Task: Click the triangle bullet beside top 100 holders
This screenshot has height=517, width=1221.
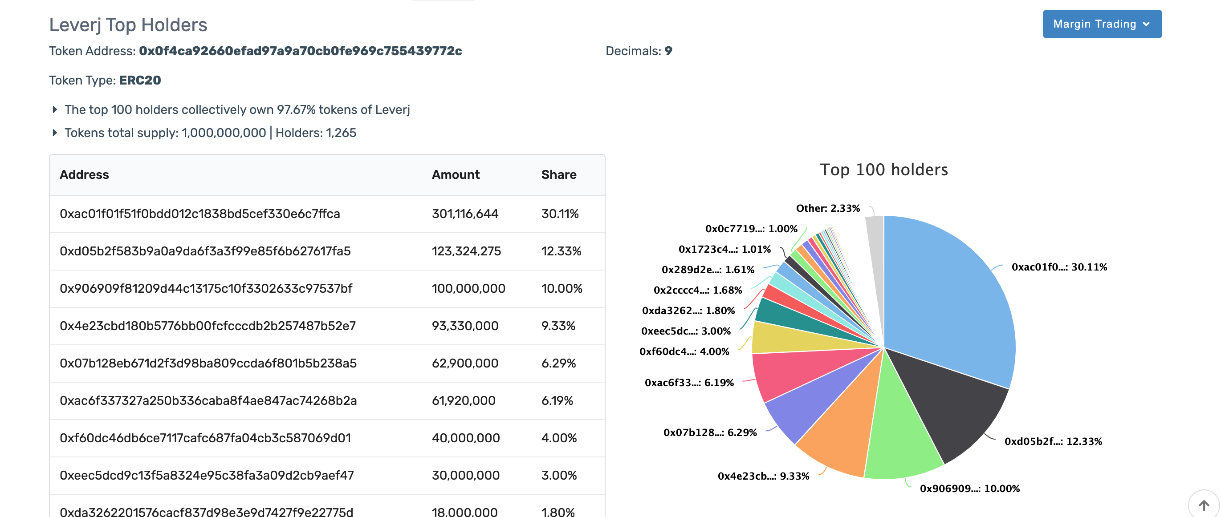Action: point(54,110)
